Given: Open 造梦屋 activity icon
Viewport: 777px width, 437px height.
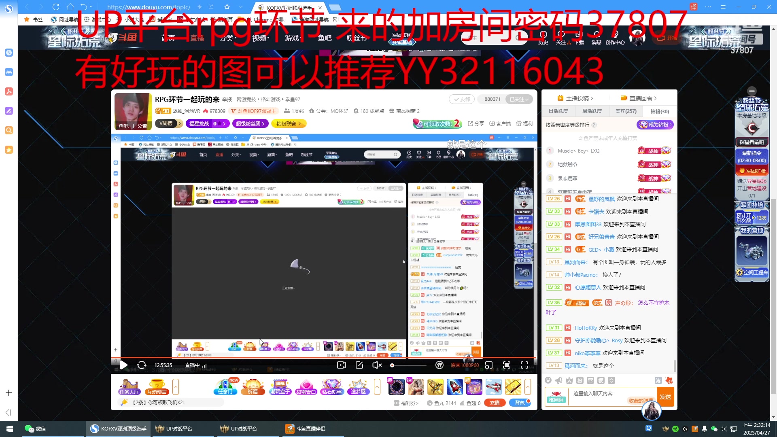Looking at the screenshot, I should [x=358, y=387].
